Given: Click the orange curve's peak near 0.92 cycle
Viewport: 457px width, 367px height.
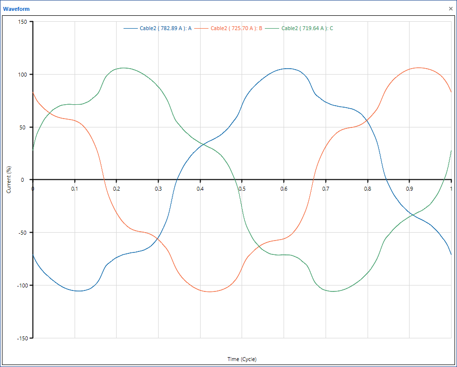Looking at the screenshot, I should point(418,68).
